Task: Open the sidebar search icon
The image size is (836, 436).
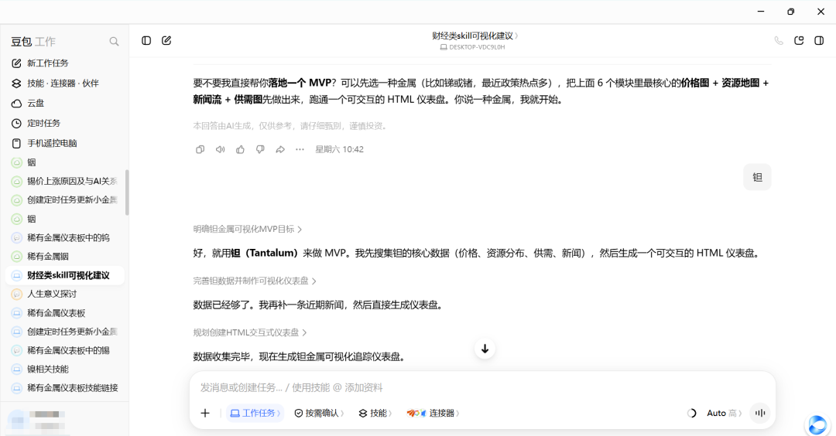Action: tap(114, 42)
